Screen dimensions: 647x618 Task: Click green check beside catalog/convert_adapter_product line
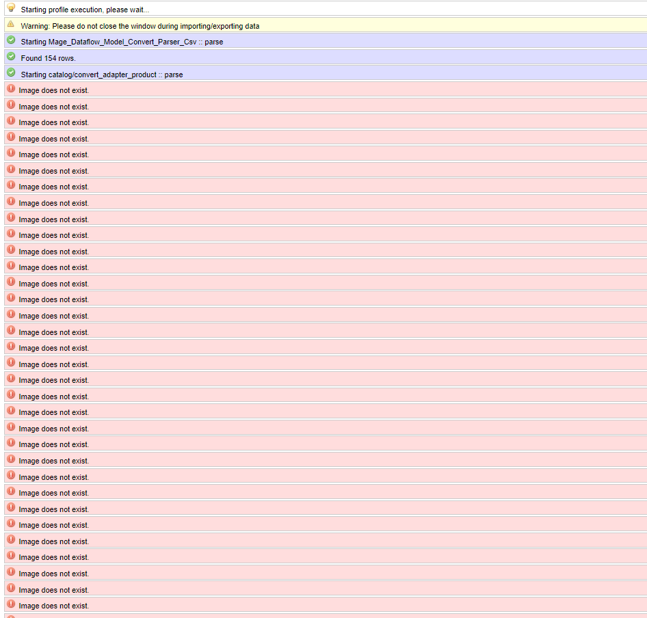(x=11, y=72)
